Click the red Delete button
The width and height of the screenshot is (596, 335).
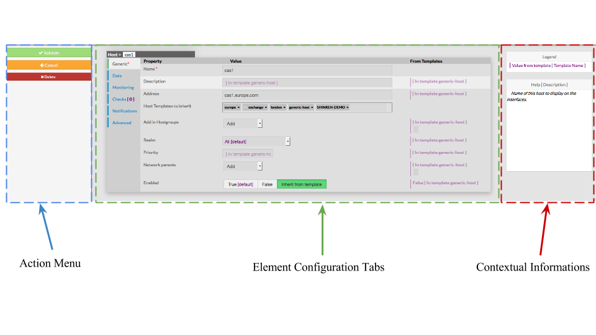click(49, 77)
